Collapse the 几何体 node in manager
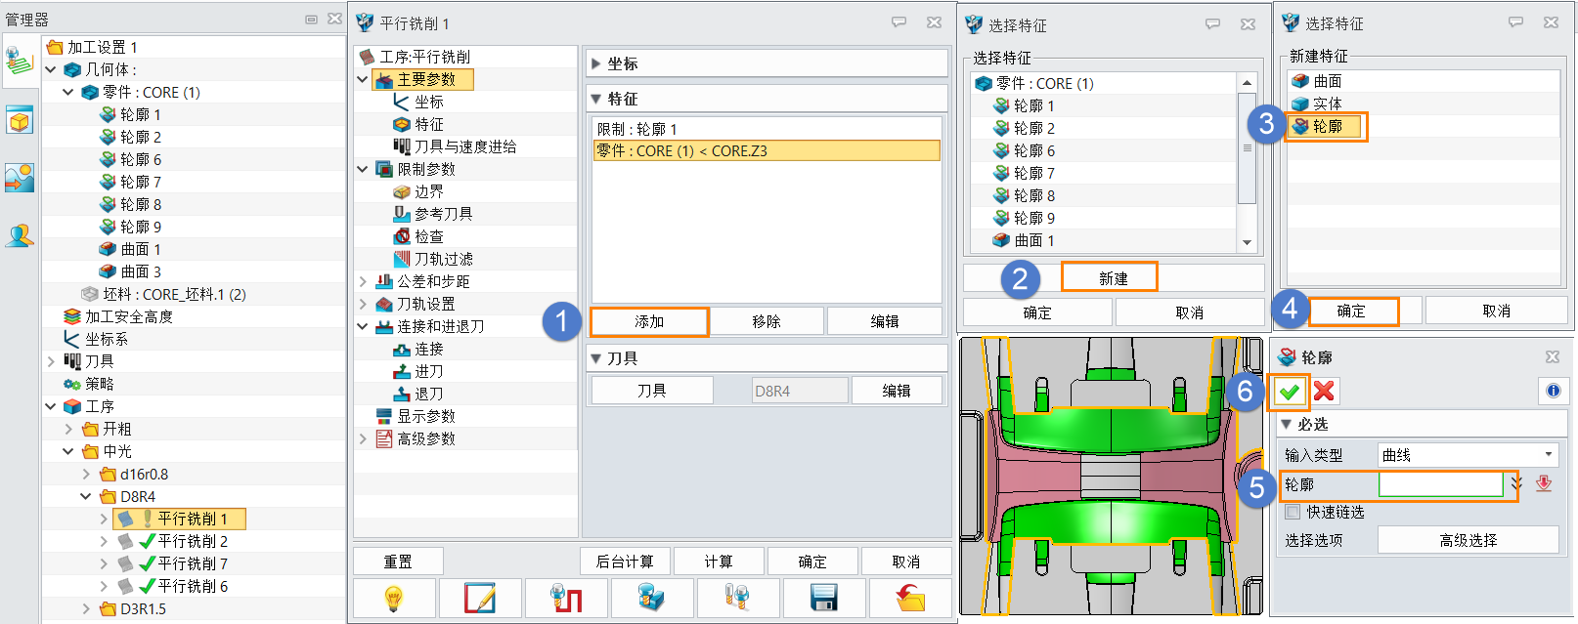1578x624 pixels. click(51, 69)
